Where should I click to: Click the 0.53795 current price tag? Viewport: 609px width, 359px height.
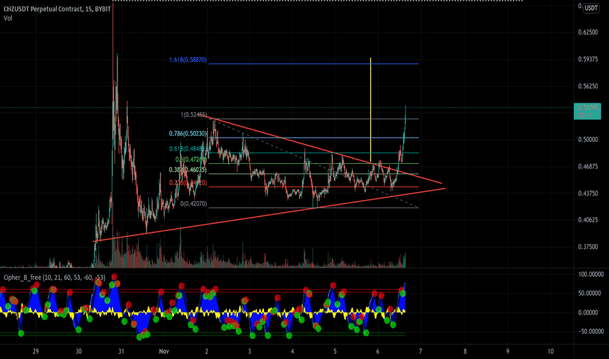click(x=587, y=112)
